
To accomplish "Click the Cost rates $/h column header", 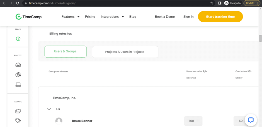I will click(243, 71).
